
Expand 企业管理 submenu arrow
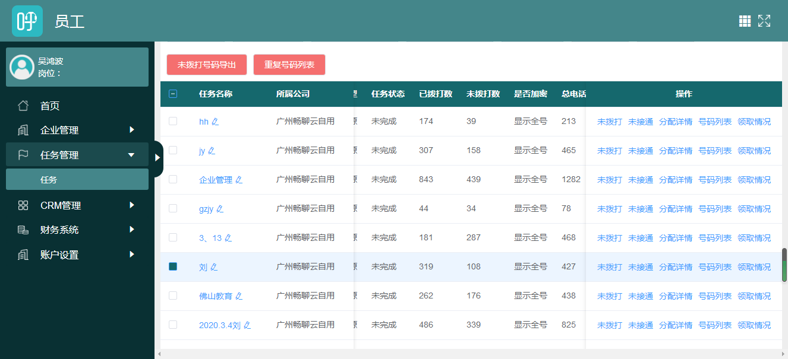[x=132, y=130]
